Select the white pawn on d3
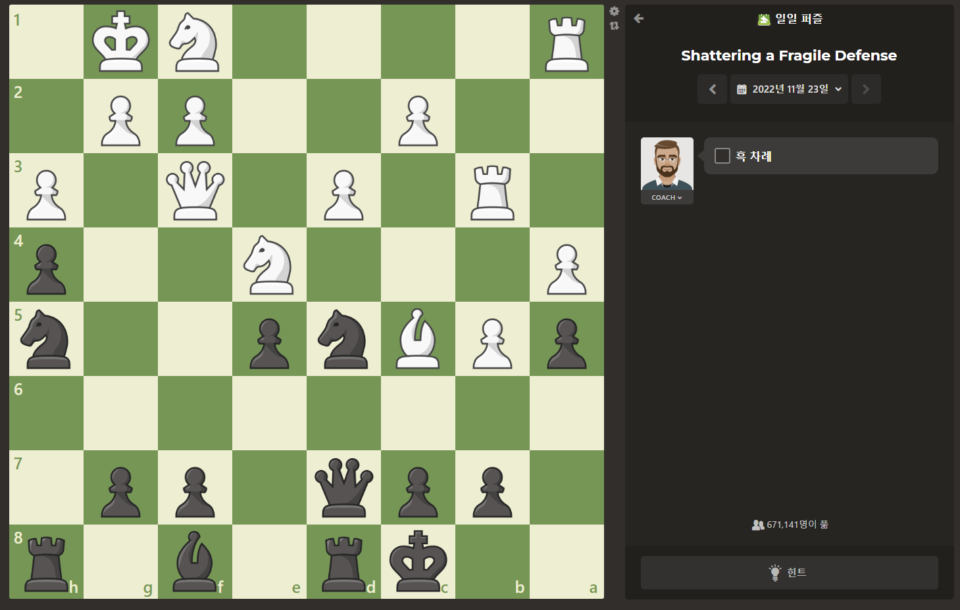This screenshot has width=960, height=610. [x=344, y=195]
